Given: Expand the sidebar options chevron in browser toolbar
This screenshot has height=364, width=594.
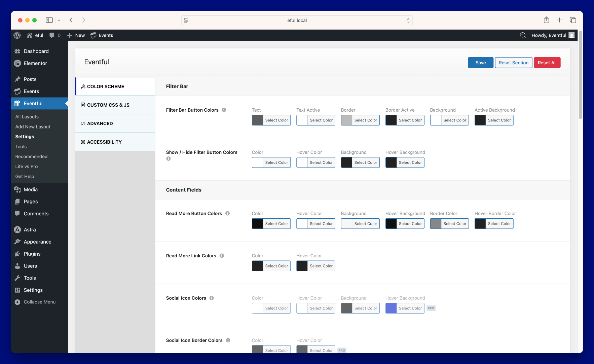Looking at the screenshot, I should 59,20.
